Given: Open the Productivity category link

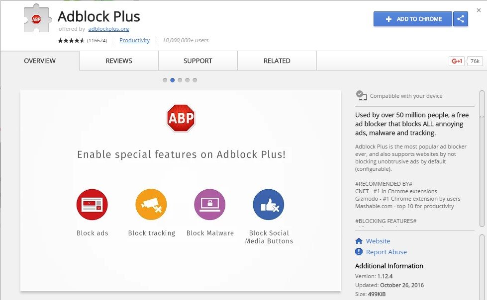Looking at the screenshot, I should tap(134, 40).
